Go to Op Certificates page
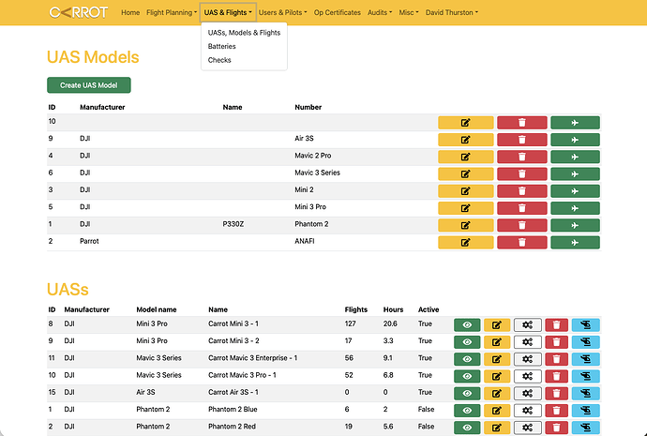Image resolution: width=647 pixels, height=436 pixels. click(x=338, y=13)
